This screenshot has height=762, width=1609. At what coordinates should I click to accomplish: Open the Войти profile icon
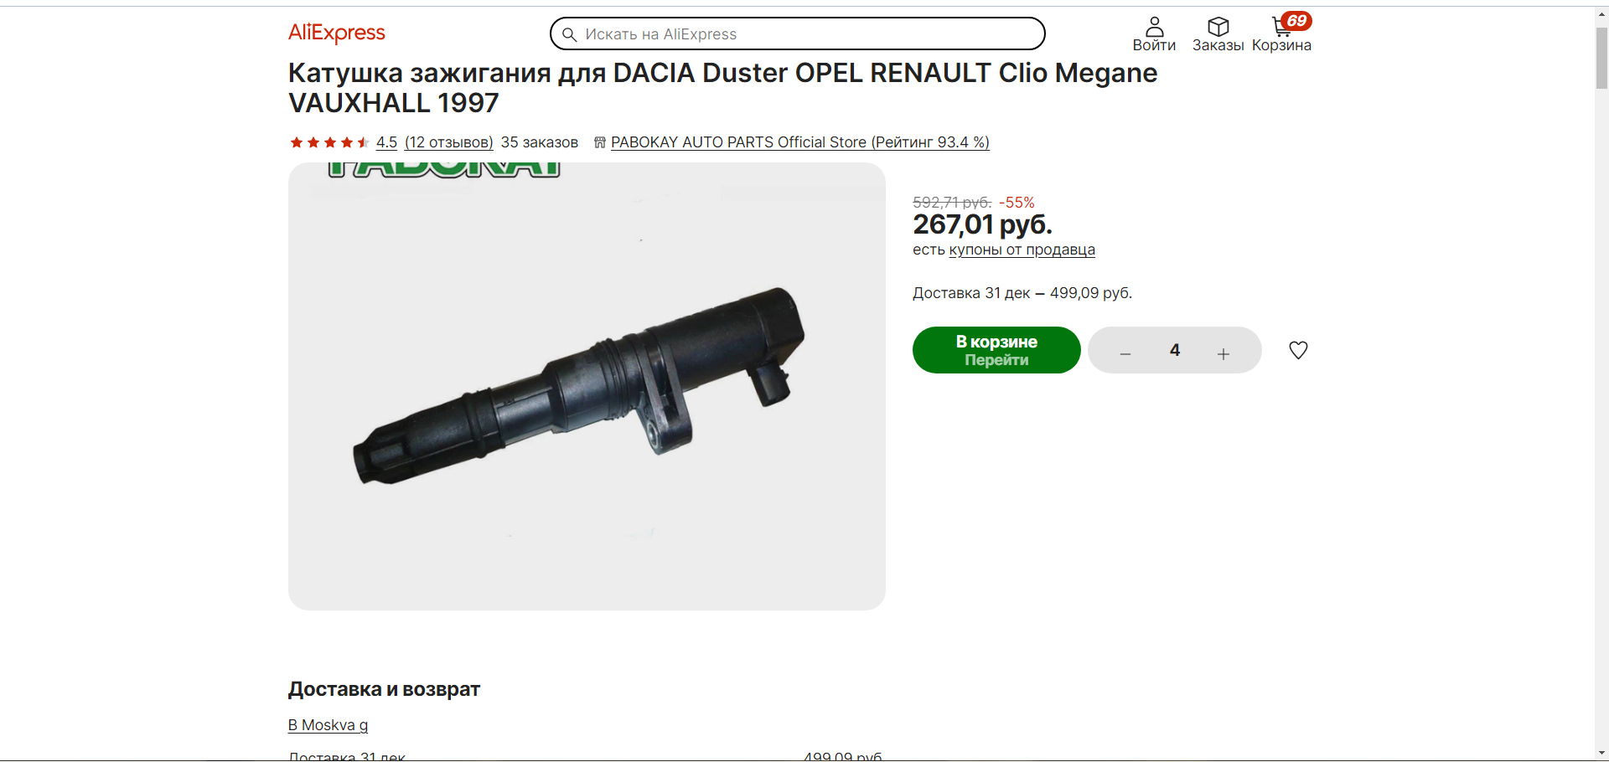(1154, 27)
